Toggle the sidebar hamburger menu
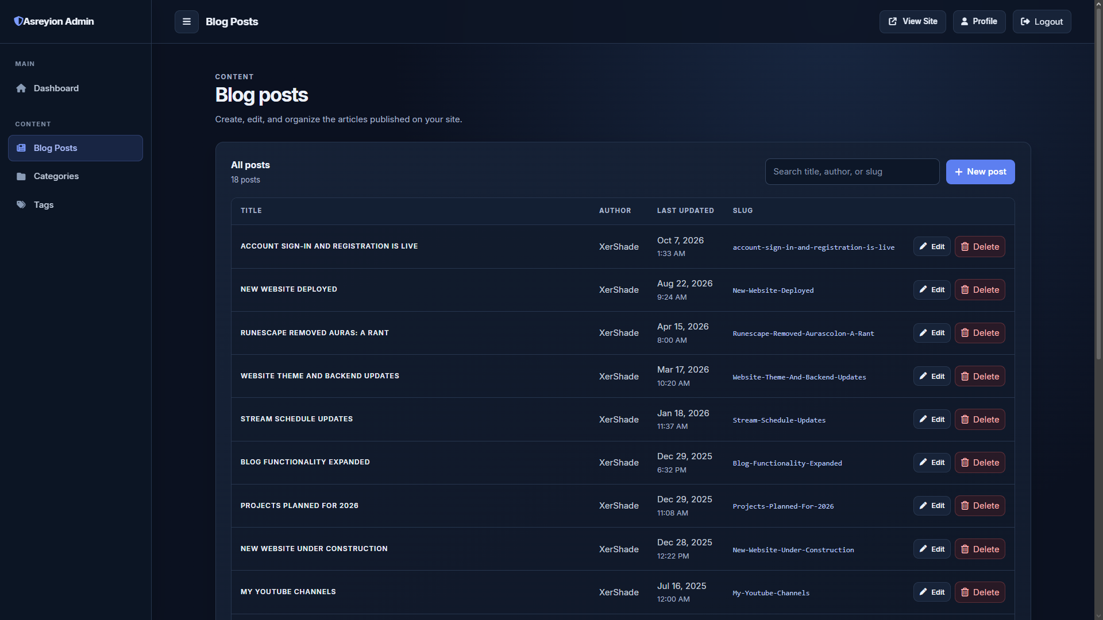 (186, 22)
